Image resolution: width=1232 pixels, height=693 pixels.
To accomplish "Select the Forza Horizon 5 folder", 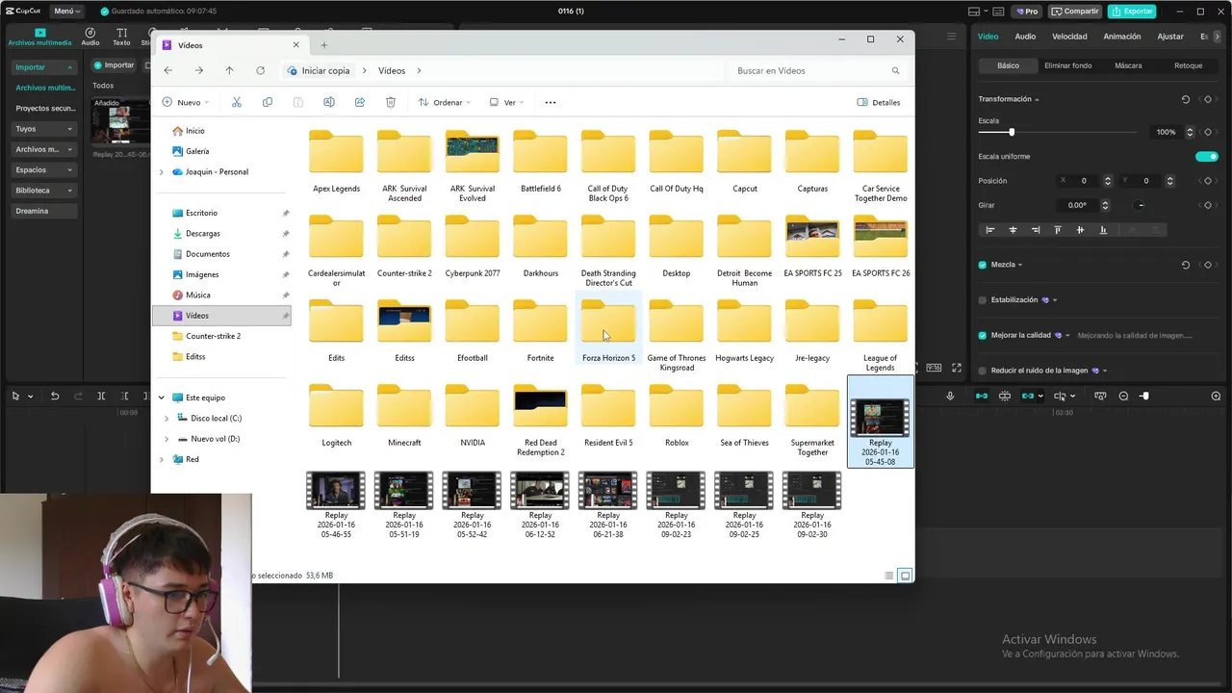I will click(608, 330).
